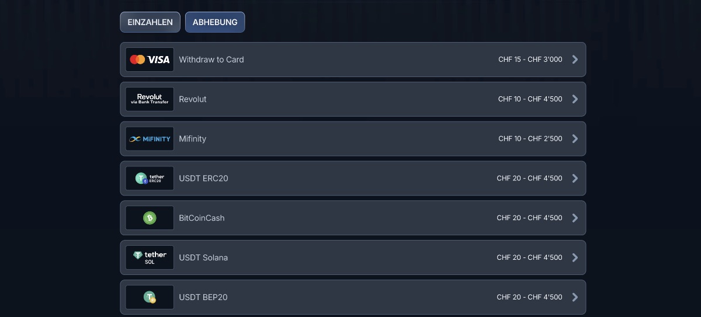701x317 pixels.
Task: Expand the Withdraw to Card chevron
Action: coord(575,60)
